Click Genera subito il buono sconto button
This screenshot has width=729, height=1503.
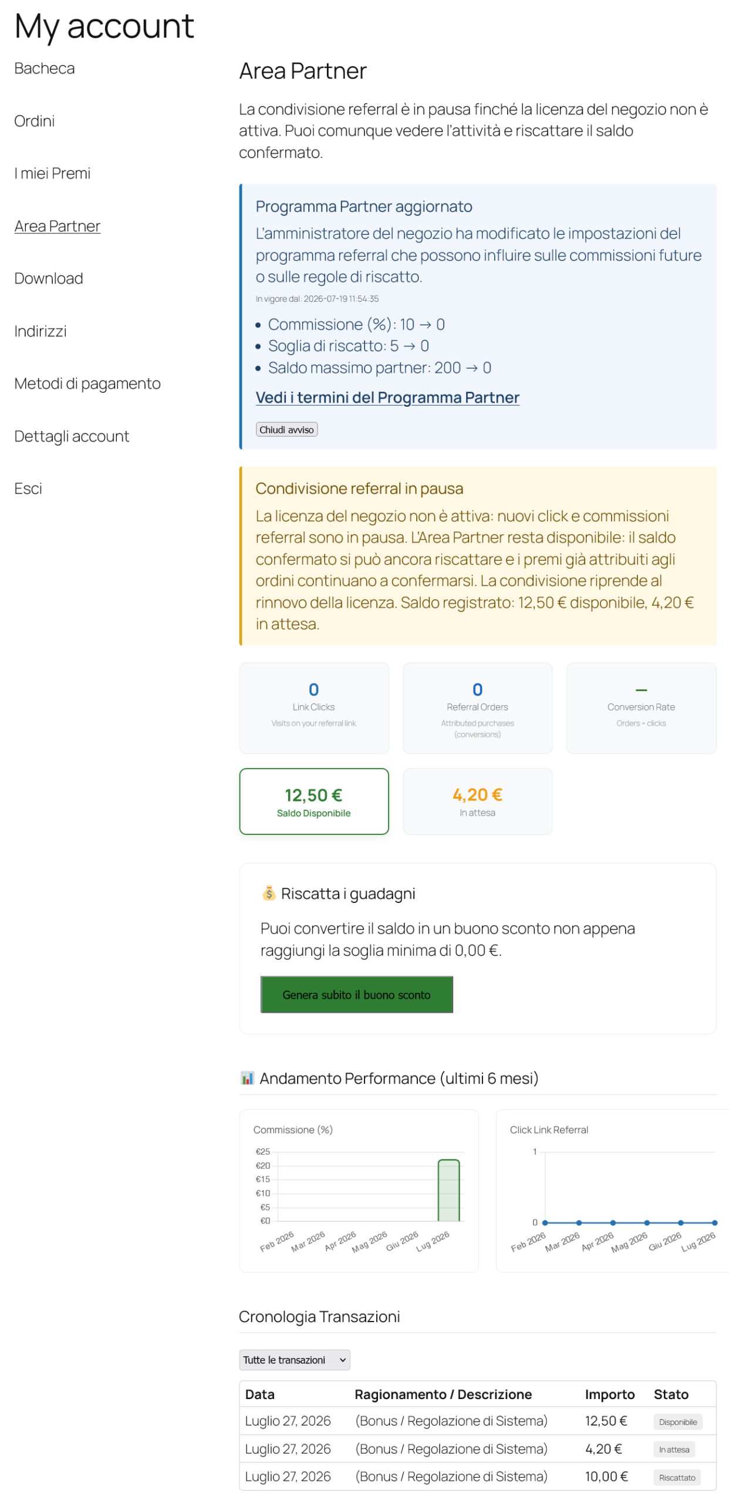(x=356, y=994)
